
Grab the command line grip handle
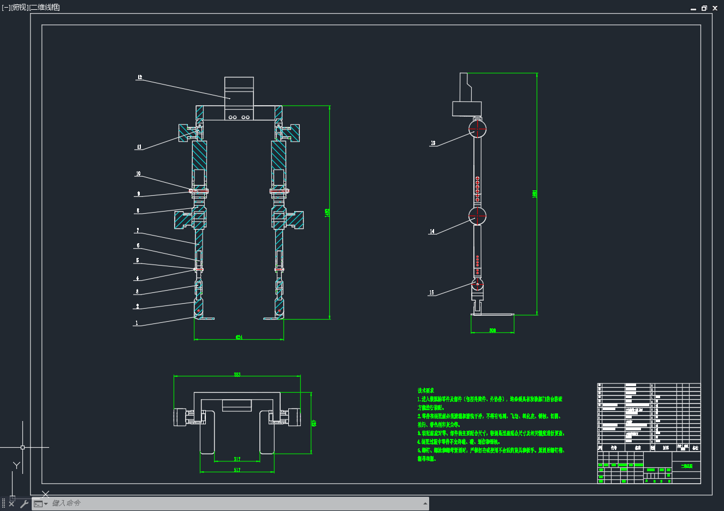[3, 503]
